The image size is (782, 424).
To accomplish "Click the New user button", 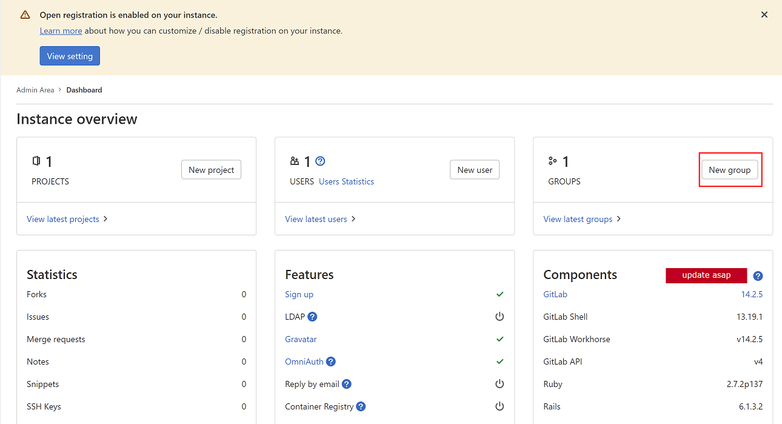I will click(x=475, y=170).
